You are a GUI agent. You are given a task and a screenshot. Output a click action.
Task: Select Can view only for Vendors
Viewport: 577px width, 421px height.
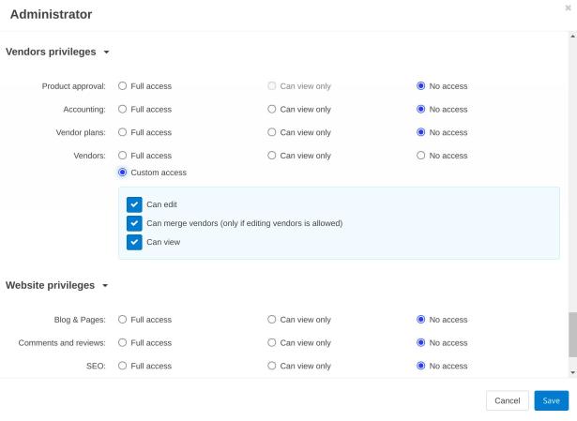(x=272, y=155)
